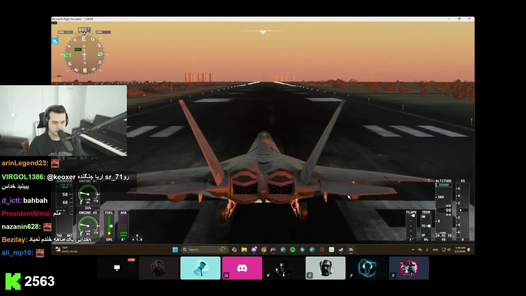Select the CRS course readout

103,32
